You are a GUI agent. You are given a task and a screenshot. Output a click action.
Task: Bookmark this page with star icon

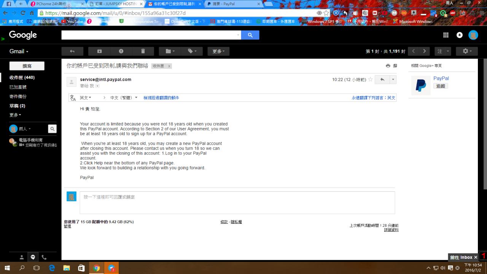326,13
